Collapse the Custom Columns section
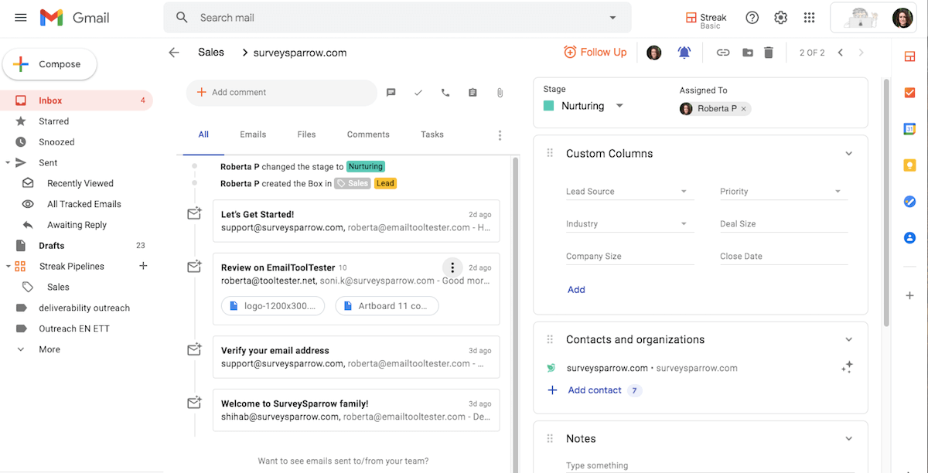This screenshot has width=928, height=473. [848, 154]
